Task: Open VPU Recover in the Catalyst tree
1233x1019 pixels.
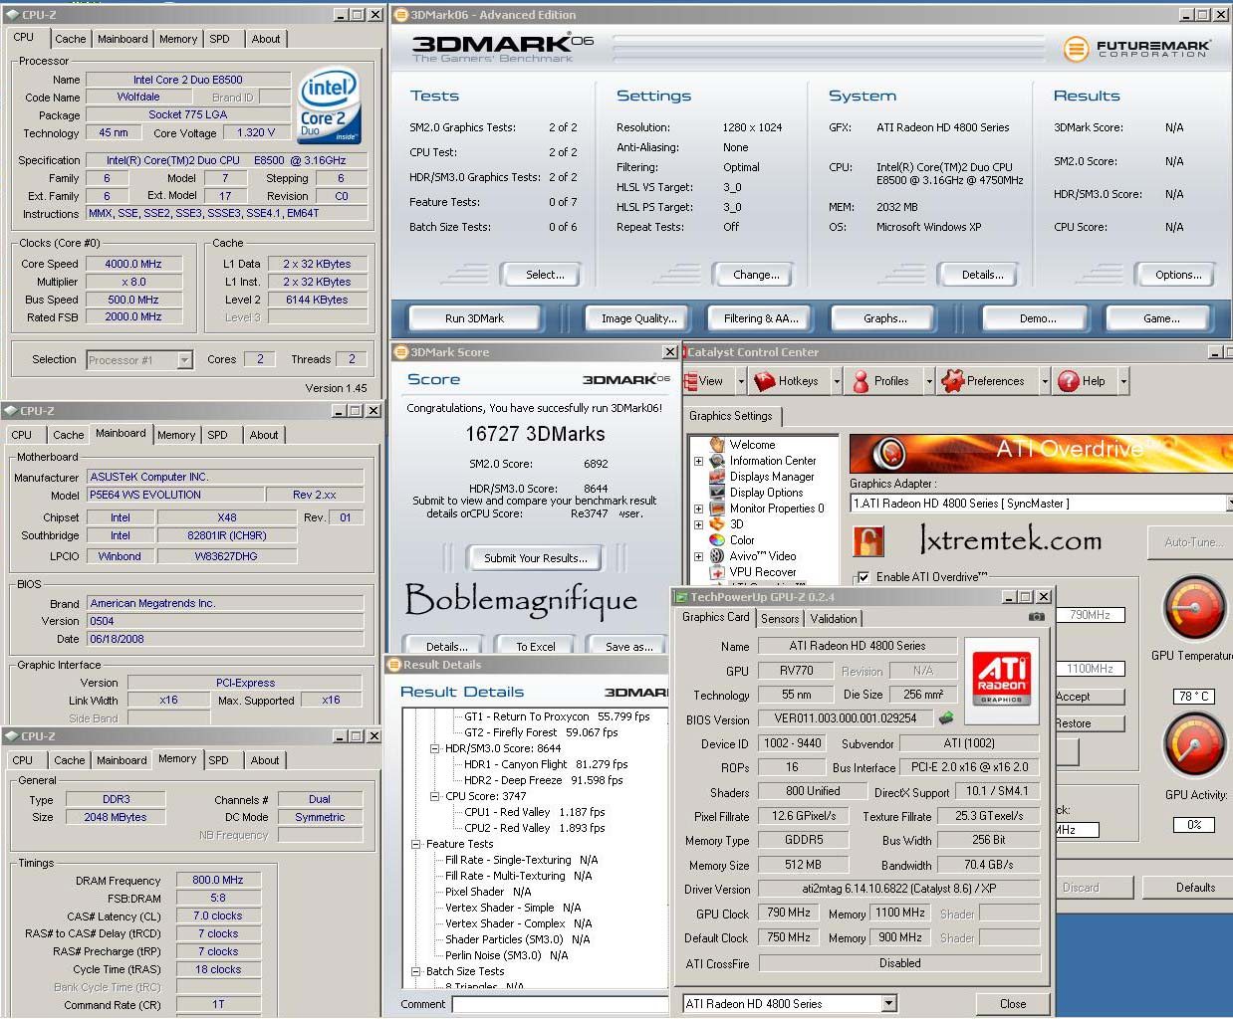Action: pyautogui.click(x=763, y=572)
